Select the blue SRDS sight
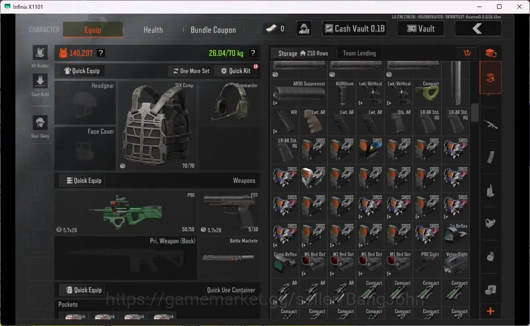 pos(370,150)
